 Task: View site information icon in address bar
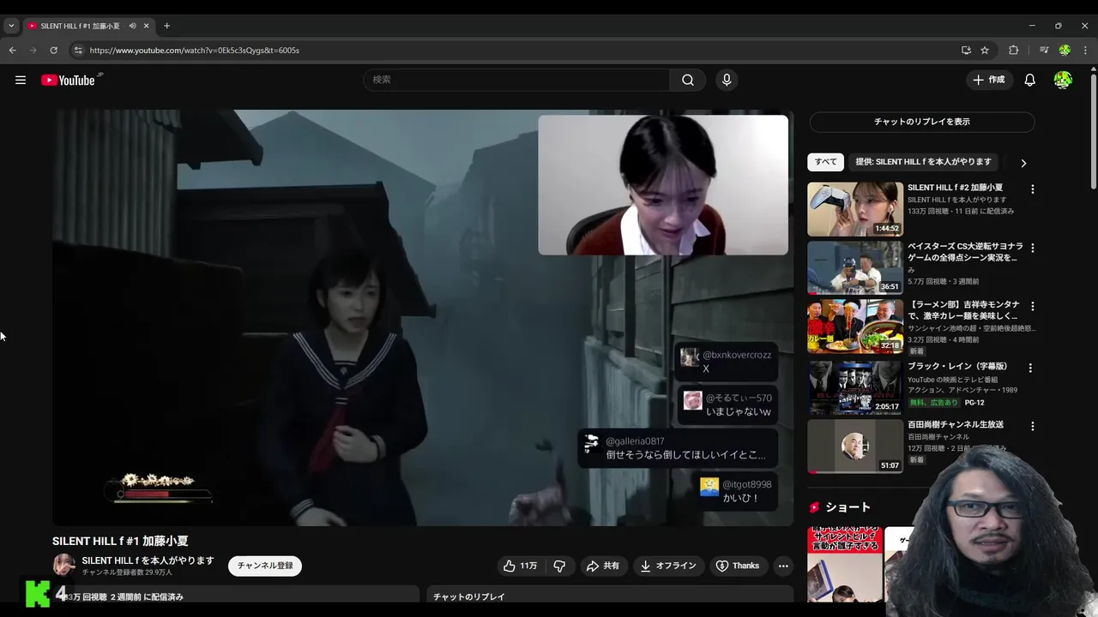click(x=78, y=50)
